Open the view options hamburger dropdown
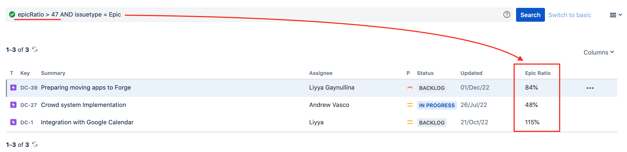627x152 pixels. point(616,15)
